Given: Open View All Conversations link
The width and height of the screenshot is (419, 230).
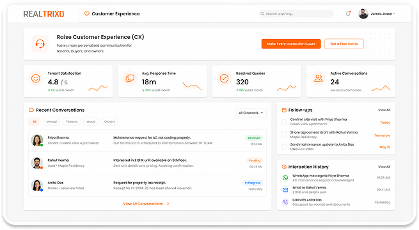Looking at the screenshot, I should tap(143, 204).
